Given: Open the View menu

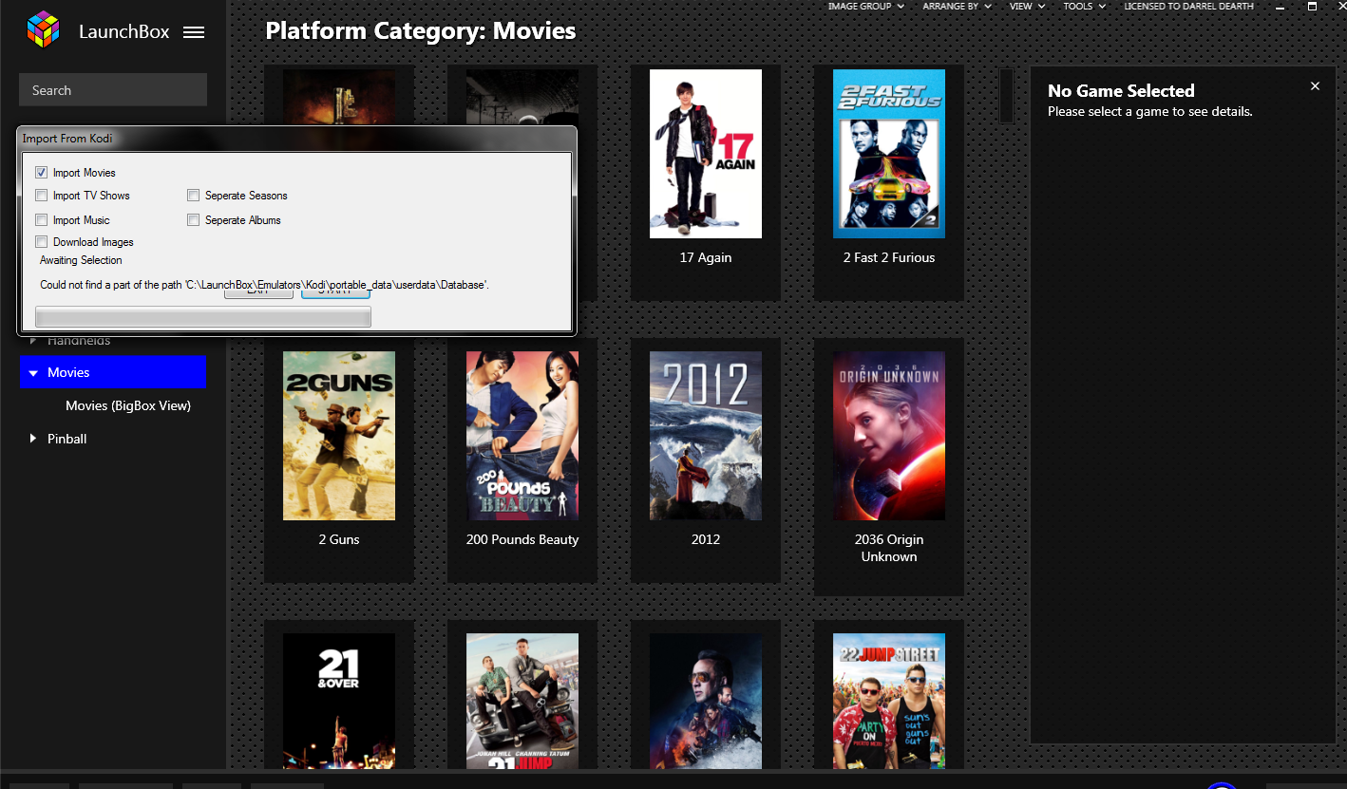Looking at the screenshot, I should tap(1026, 7).
